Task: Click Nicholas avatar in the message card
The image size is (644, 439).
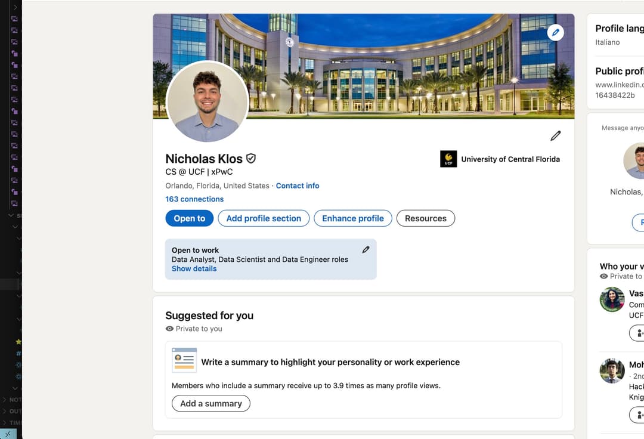Action: click(634, 160)
